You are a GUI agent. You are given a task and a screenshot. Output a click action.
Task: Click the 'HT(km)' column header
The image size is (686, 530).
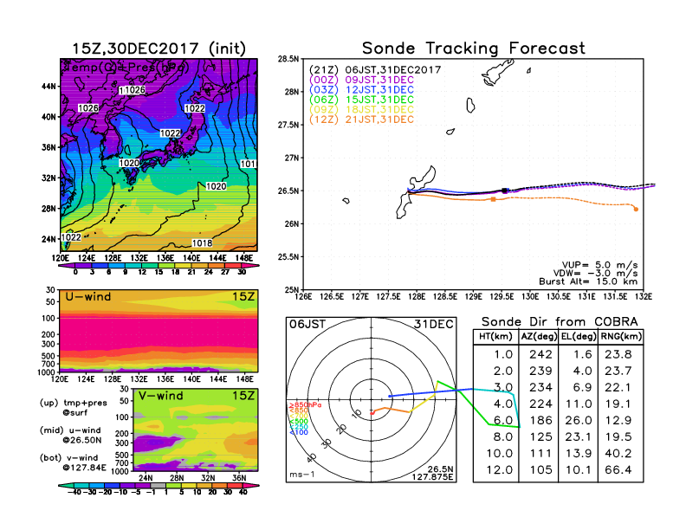point(495,337)
